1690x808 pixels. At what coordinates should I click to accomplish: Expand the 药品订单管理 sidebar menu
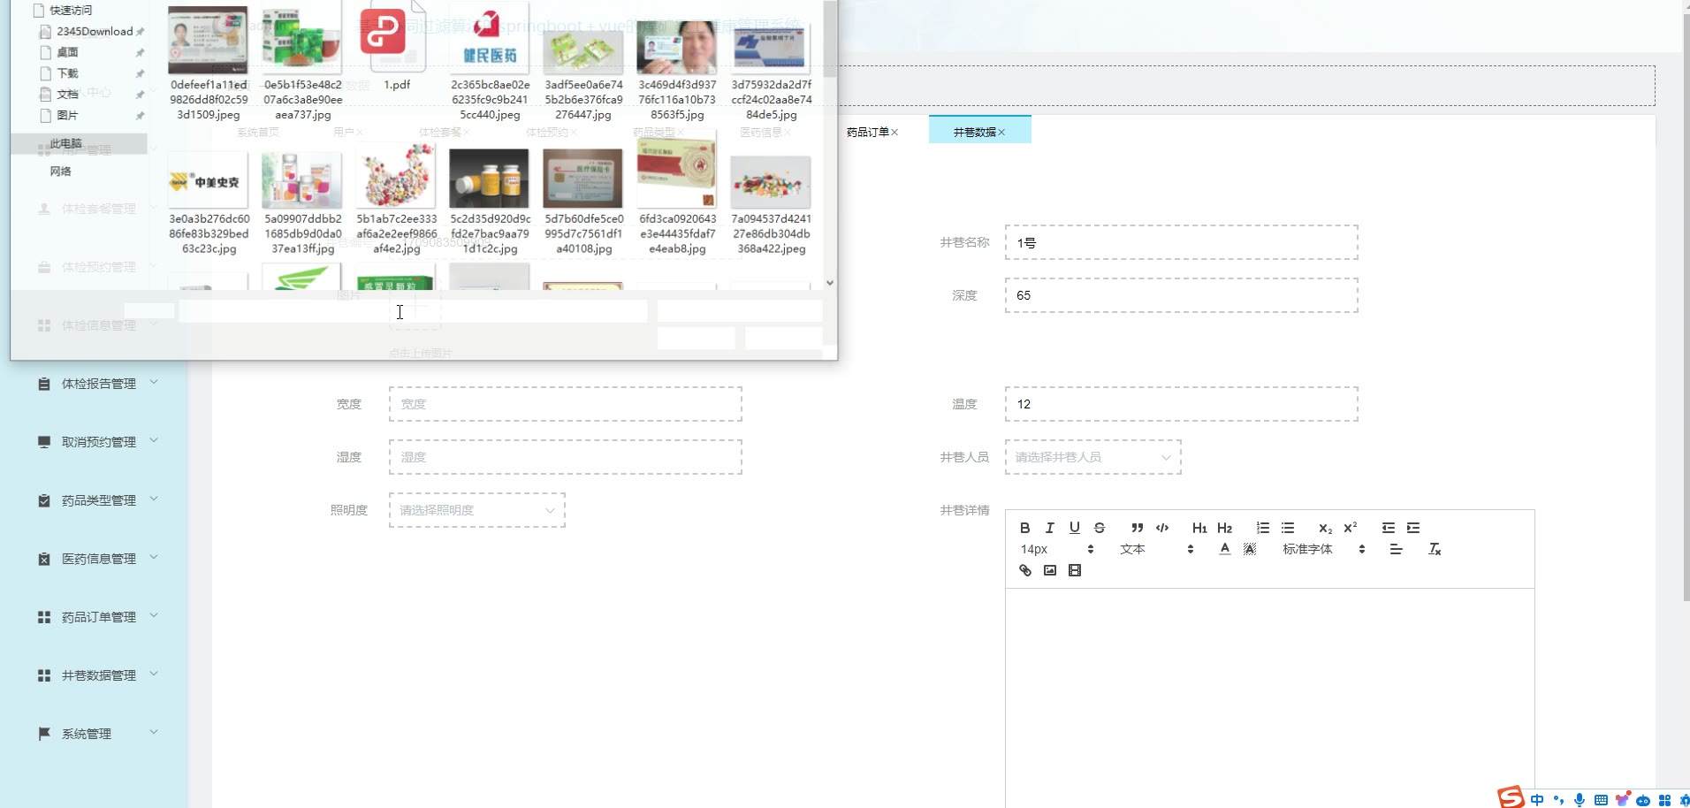click(98, 617)
